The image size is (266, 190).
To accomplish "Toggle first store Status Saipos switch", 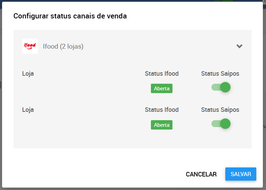I will (x=221, y=87).
